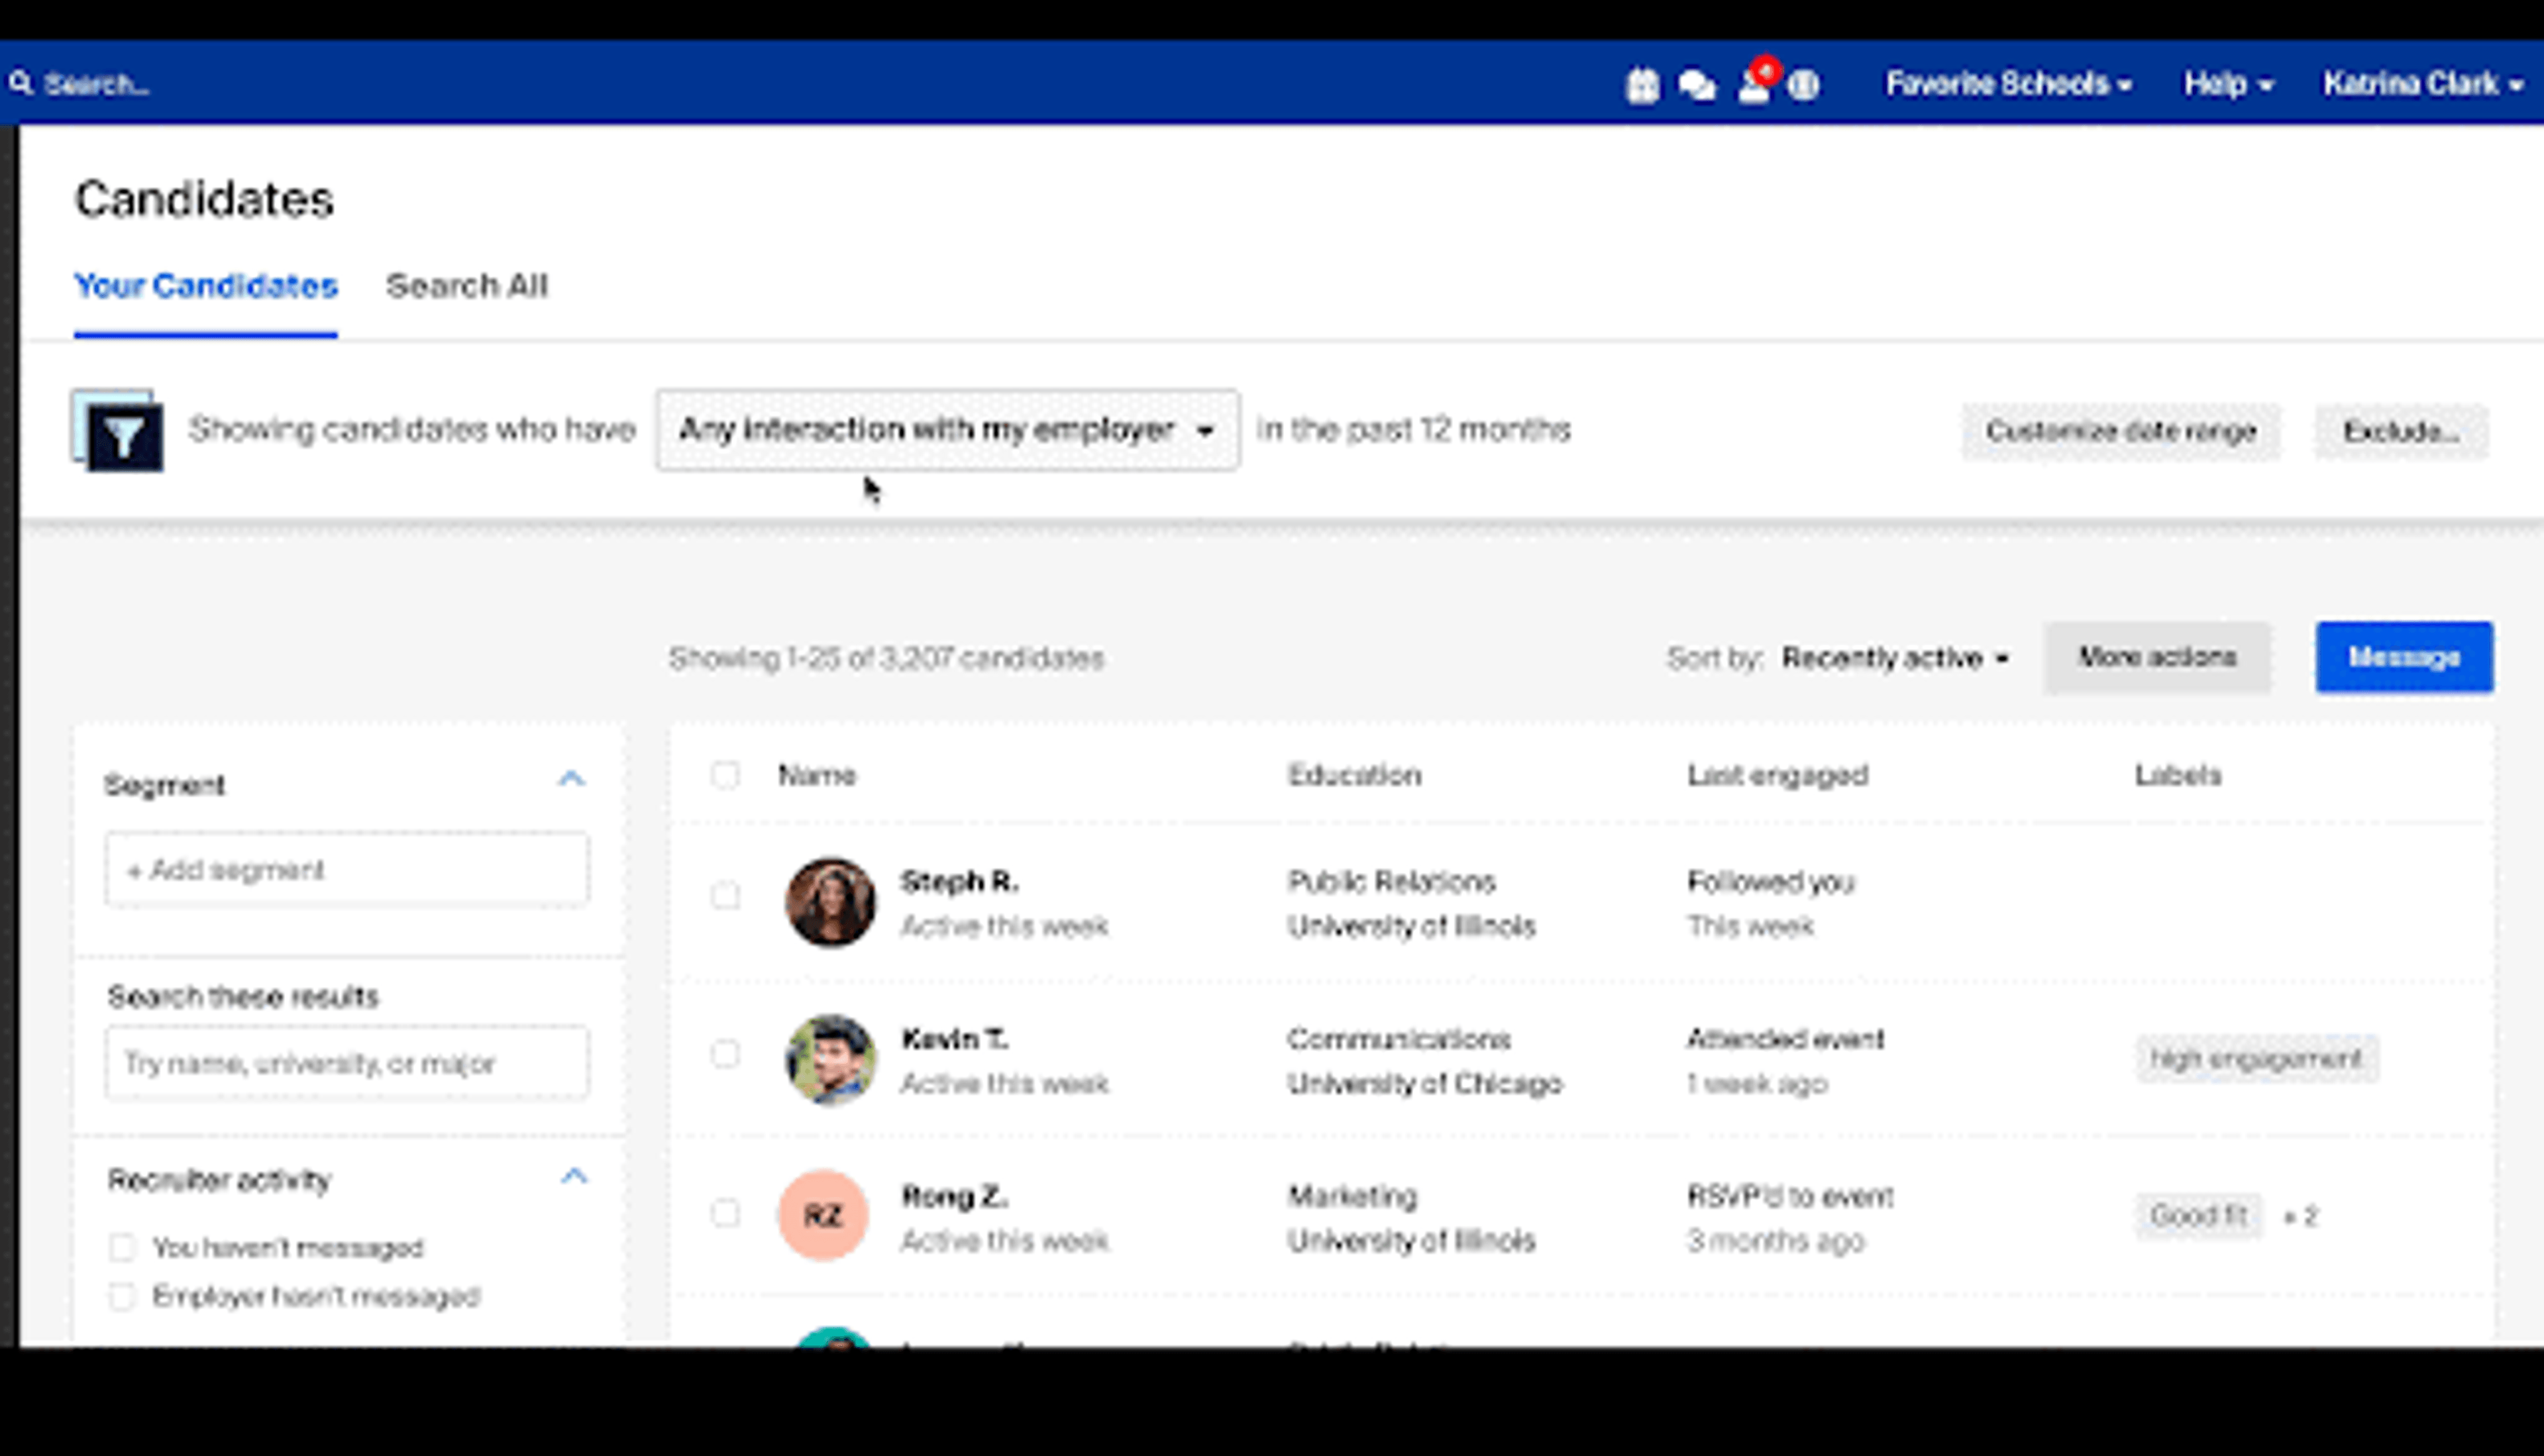Click the person icon with red badge

click(x=1754, y=85)
